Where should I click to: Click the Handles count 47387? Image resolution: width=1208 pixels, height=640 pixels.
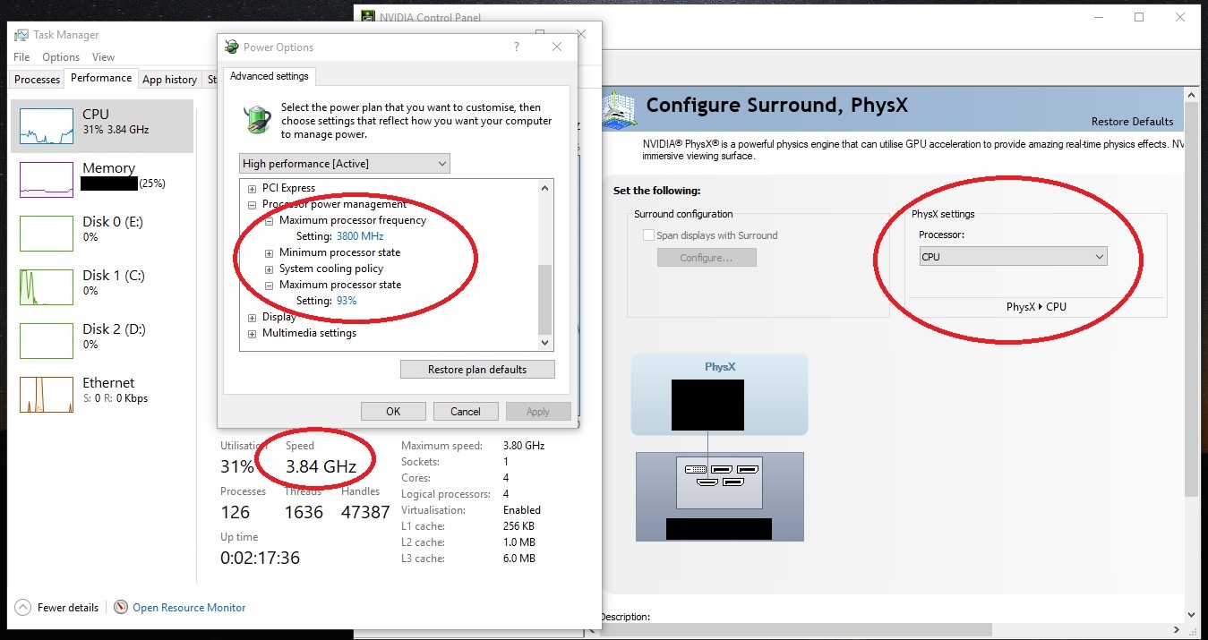click(365, 512)
